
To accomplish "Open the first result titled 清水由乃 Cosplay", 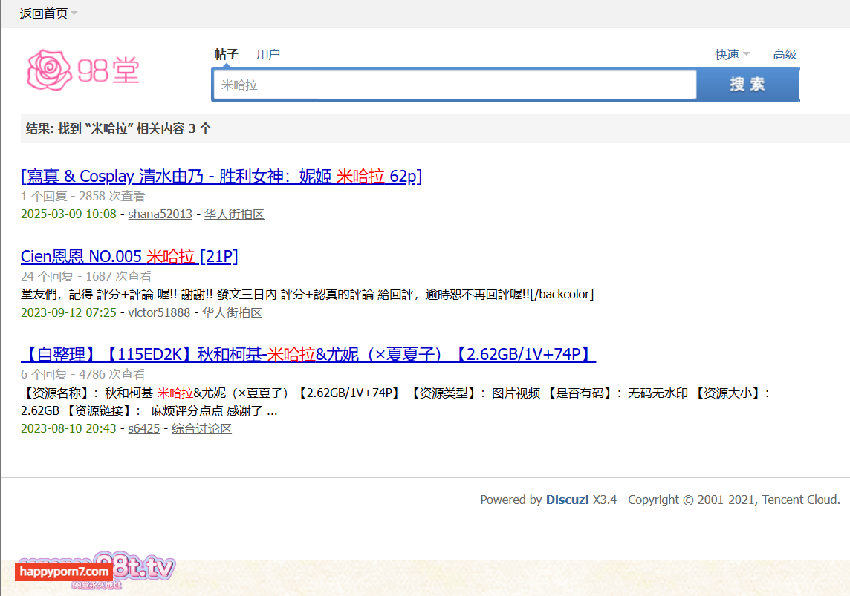I will [x=221, y=176].
